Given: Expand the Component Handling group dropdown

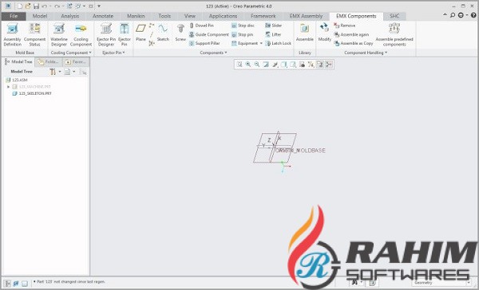Looking at the screenshot, I should 366,53.
